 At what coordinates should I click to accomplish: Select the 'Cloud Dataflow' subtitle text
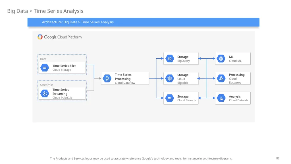[x=125, y=83]
